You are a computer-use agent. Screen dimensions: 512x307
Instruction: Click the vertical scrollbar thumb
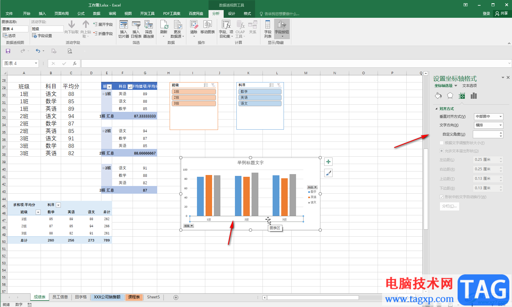[426, 189]
